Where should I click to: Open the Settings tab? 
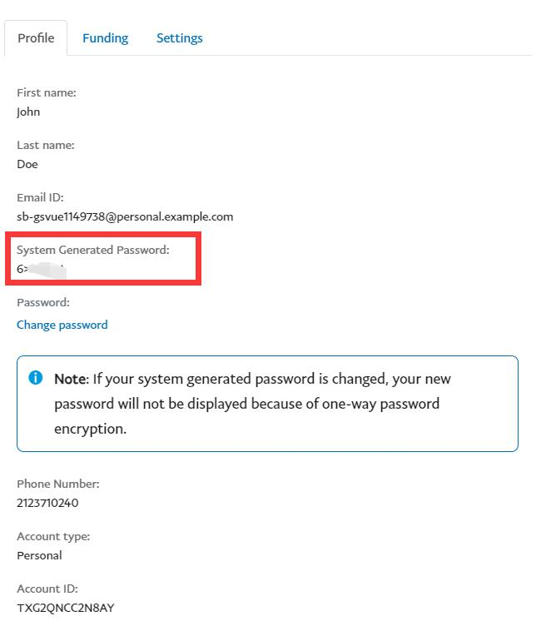click(179, 38)
